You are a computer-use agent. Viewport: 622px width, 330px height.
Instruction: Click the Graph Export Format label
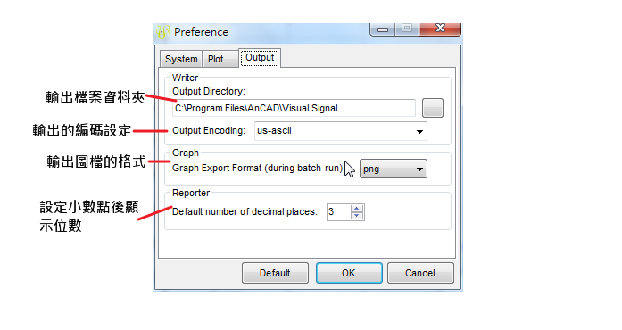[x=258, y=169]
